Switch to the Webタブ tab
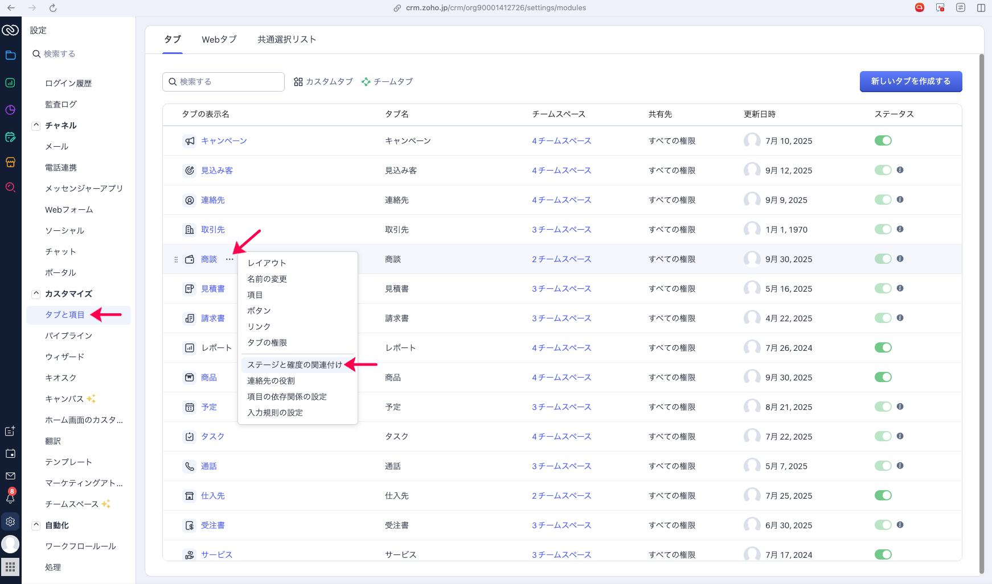 [x=219, y=39]
